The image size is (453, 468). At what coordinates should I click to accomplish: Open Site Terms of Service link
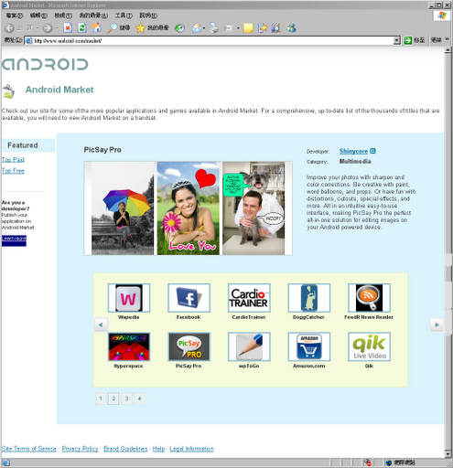click(x=29, y=449)
